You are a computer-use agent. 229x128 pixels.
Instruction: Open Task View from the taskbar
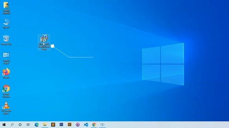pos(28,125)
